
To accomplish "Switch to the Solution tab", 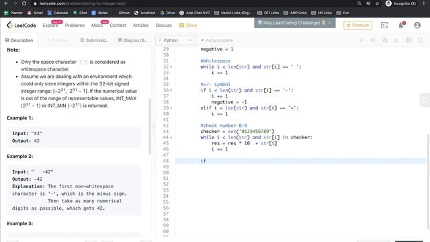I will 56,40.
